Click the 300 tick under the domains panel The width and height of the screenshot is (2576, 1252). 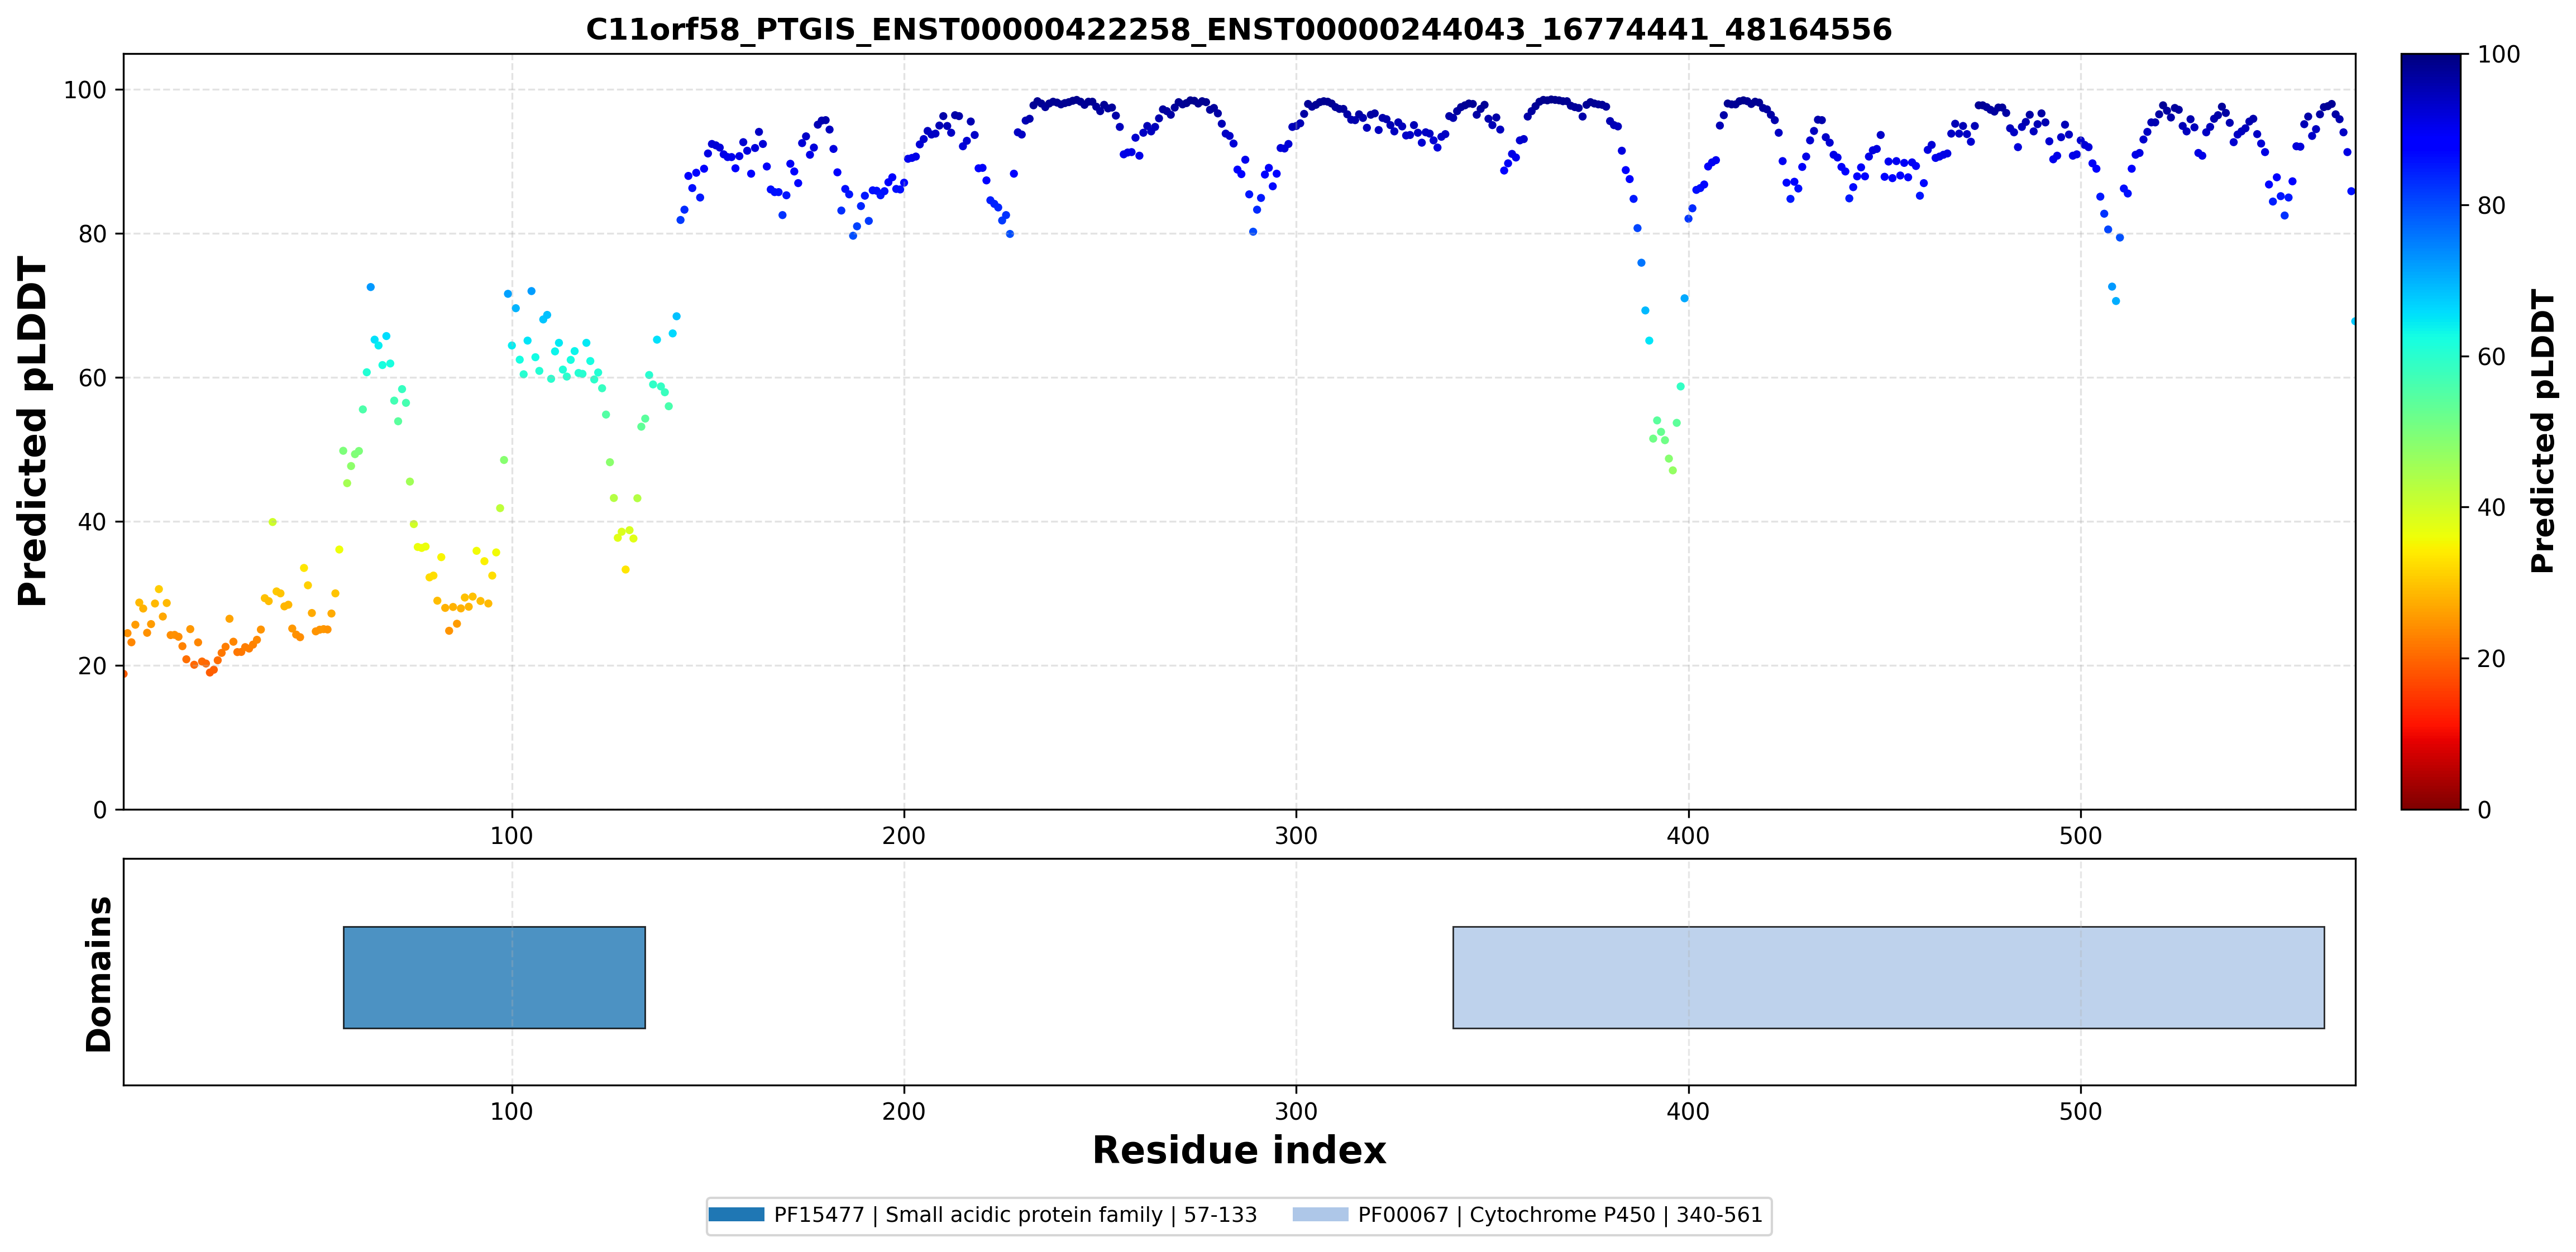point(1296,1112)
